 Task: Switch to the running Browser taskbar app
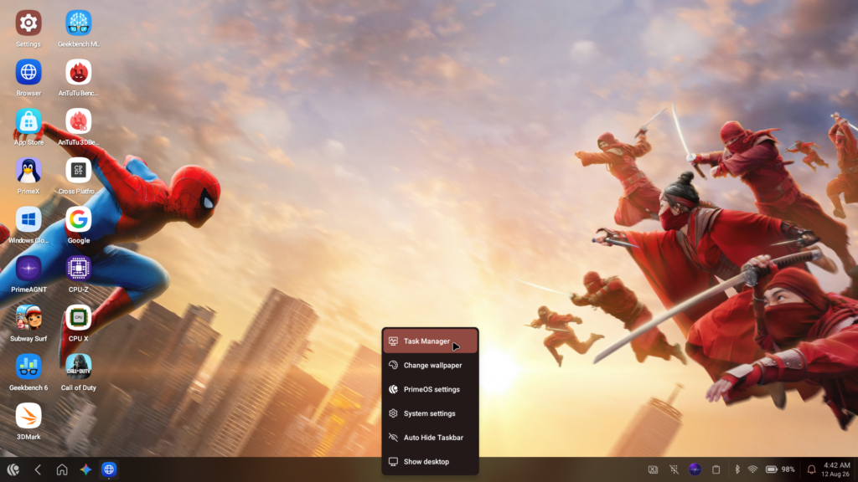click(109, 469)
